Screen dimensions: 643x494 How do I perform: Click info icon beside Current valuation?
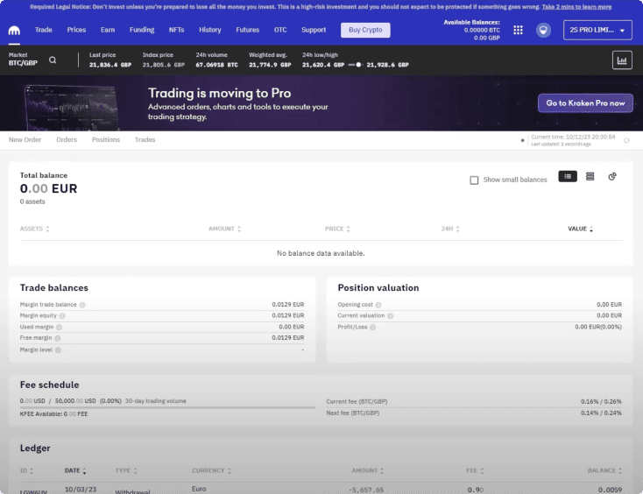[391, 316]
